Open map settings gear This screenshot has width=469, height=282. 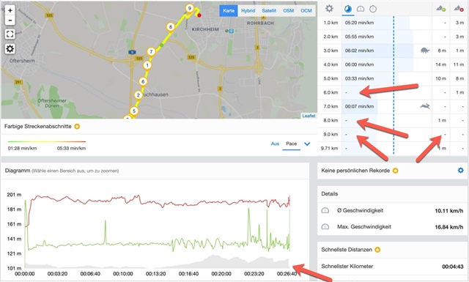pos(10,48)
